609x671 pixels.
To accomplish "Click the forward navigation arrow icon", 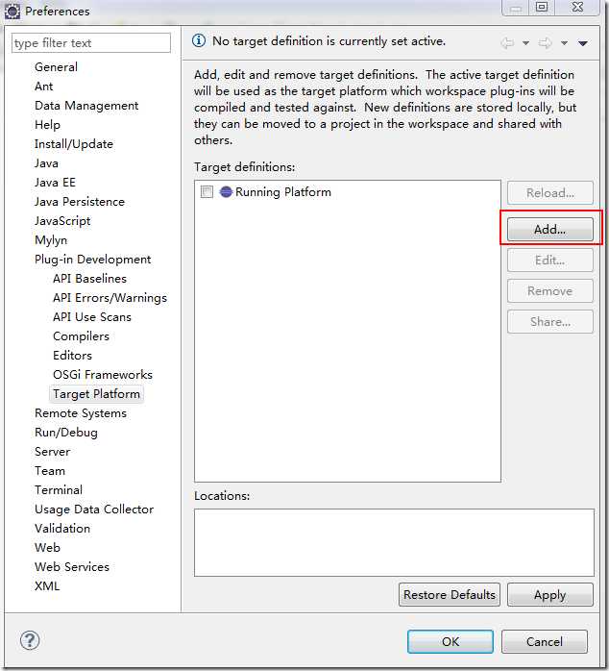I will point(545,43).
